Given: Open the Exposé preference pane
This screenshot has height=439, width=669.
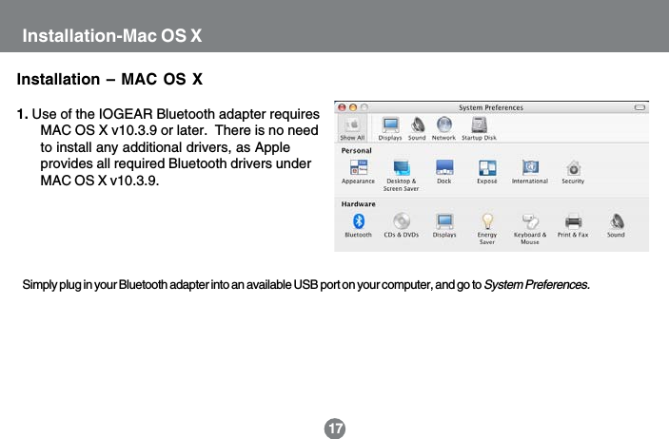Looking at the screenshot, I should coord(487,172).
